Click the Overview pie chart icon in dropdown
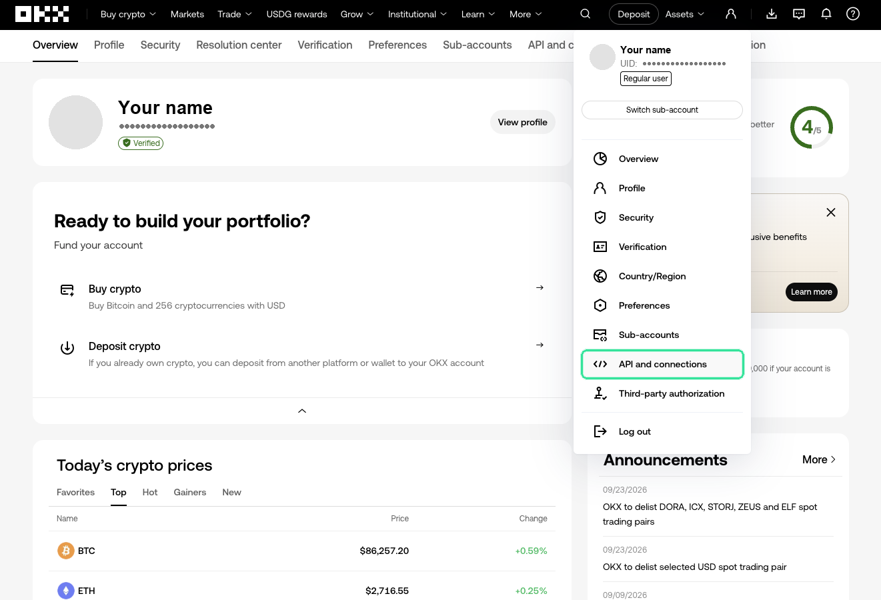 tap(600, 159)
